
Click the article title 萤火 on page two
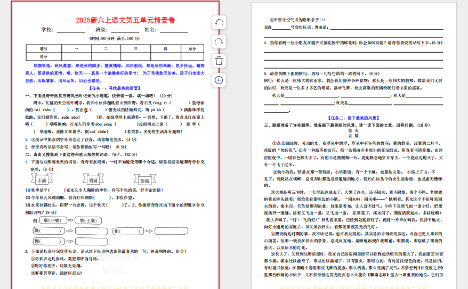[353, 130]
